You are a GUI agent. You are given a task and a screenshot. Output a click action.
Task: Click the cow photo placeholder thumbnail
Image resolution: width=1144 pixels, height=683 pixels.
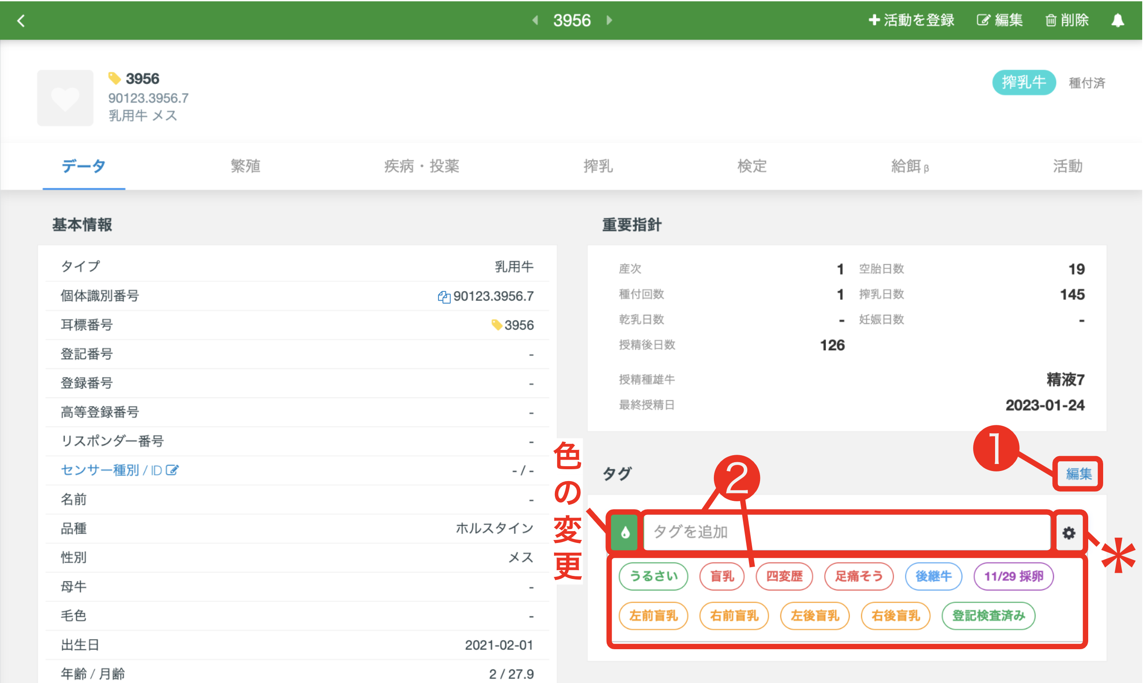(65, 97)
